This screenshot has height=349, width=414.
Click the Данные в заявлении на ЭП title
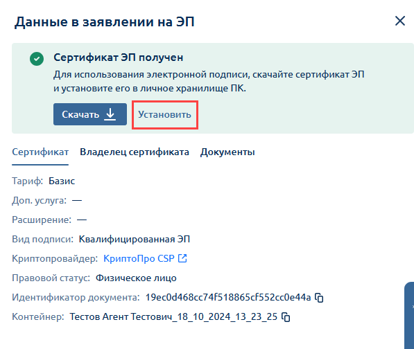pos(104,21)
